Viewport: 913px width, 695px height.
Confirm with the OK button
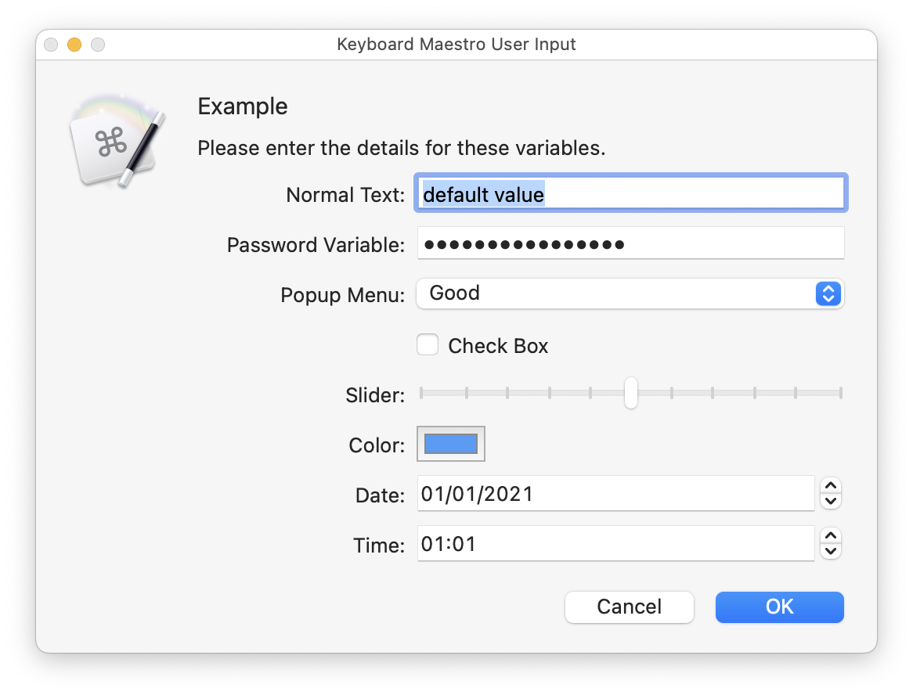(x=779, y=607)
